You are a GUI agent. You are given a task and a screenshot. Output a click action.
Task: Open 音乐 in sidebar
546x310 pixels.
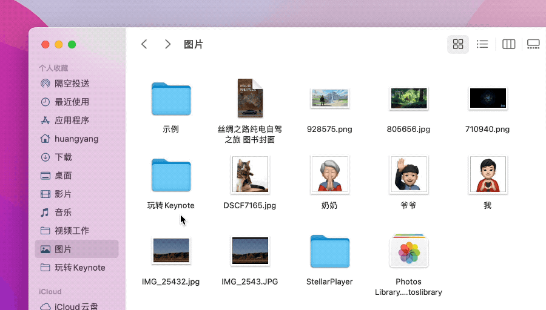click(76, 213)
